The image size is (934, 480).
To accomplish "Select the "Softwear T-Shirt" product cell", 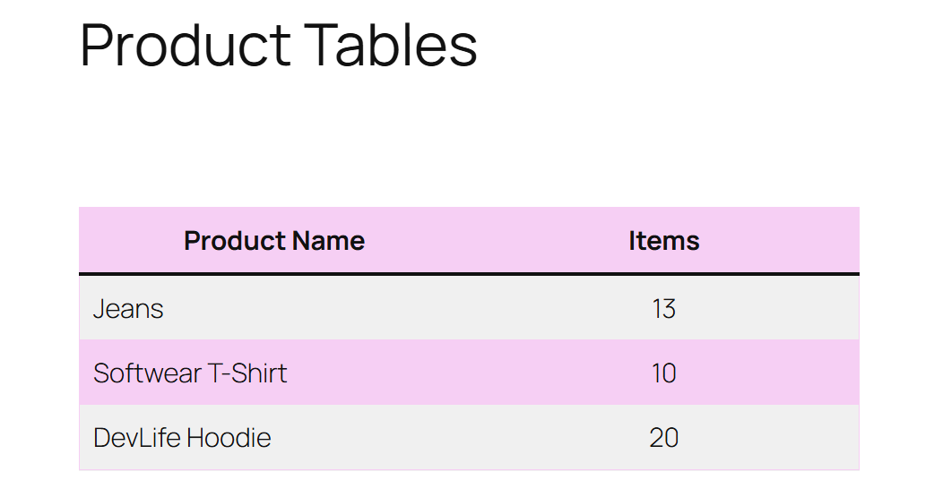I will tap(190, 373).
